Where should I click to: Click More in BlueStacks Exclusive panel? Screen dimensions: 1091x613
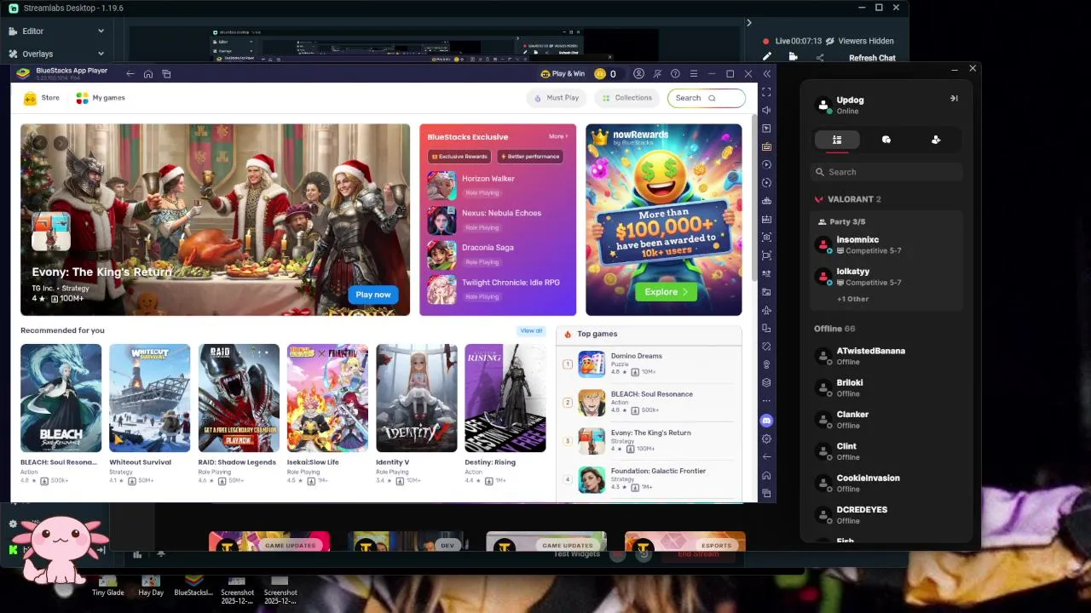pos(558,136)
